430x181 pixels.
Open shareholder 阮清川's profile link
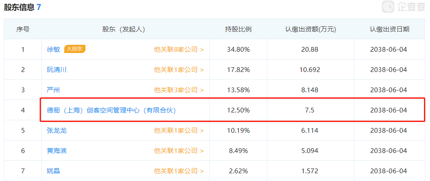57,69
